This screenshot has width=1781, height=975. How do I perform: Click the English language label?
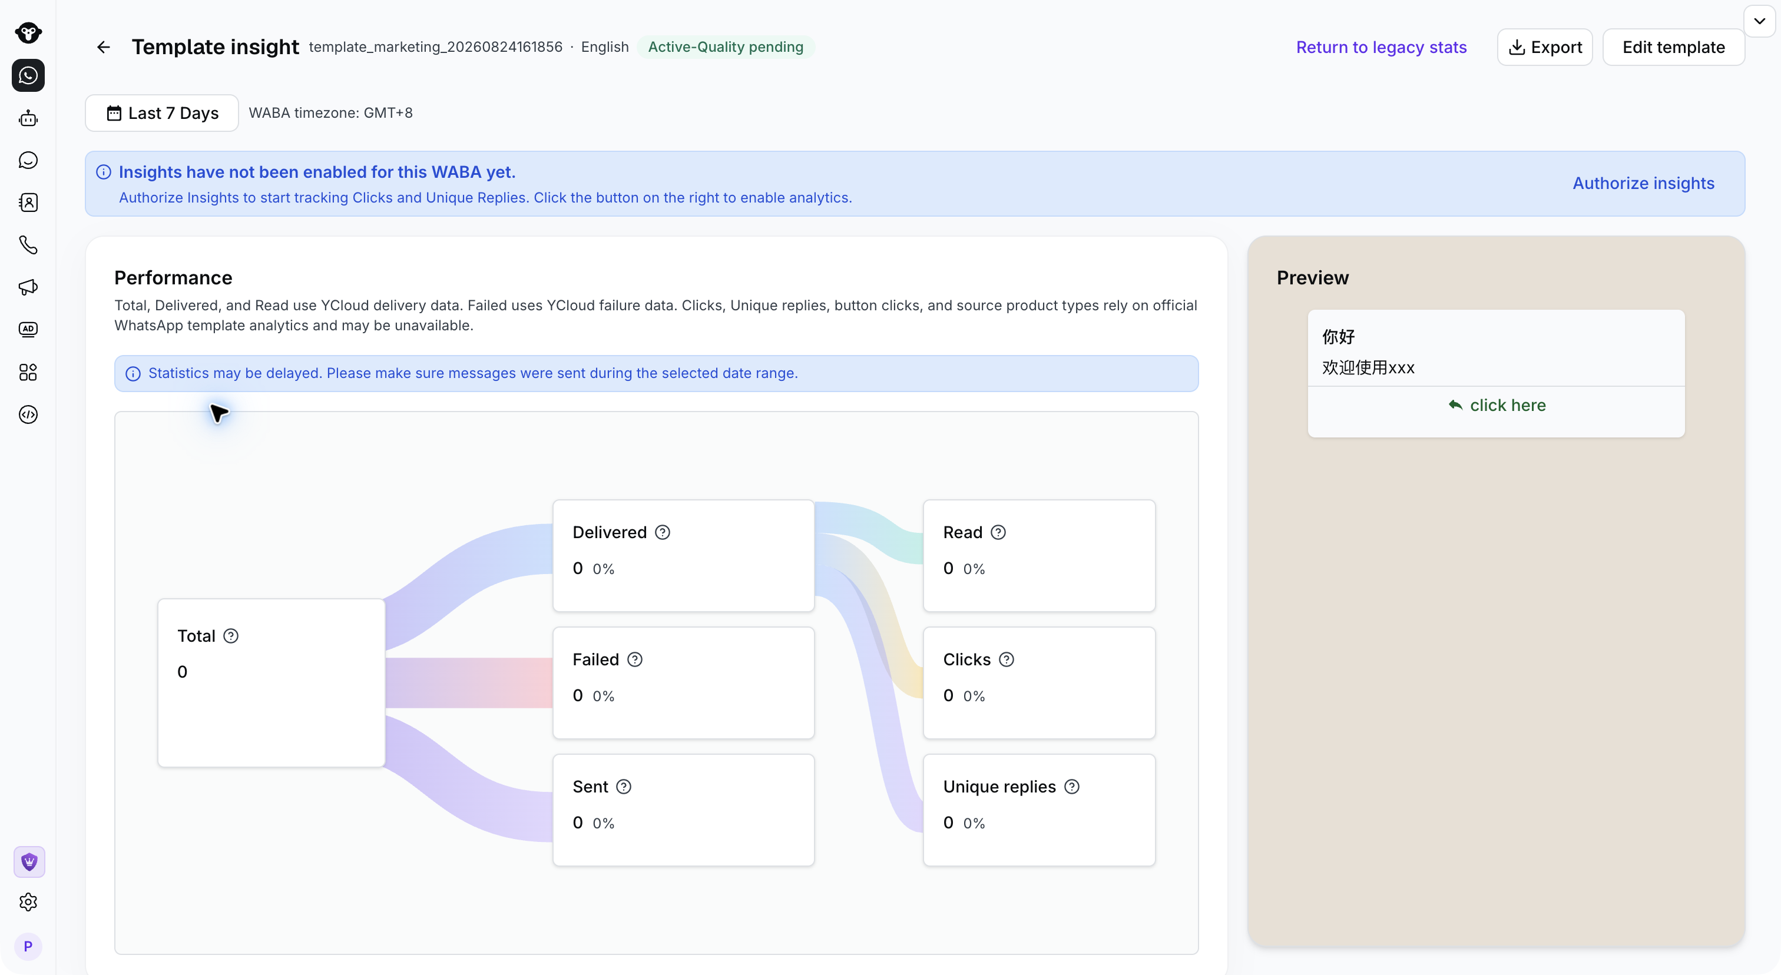[604, 47]
